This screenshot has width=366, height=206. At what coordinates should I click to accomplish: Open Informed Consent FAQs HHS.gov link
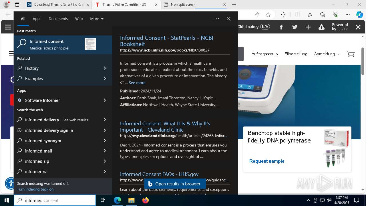pyautogui.click(x=159, y=174)
